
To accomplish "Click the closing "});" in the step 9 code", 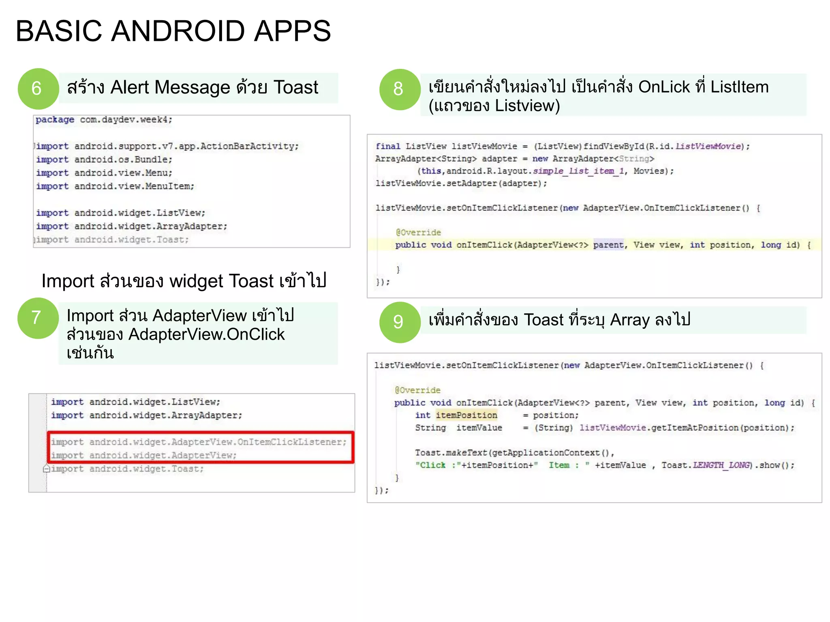I will (x=382, y=490).
